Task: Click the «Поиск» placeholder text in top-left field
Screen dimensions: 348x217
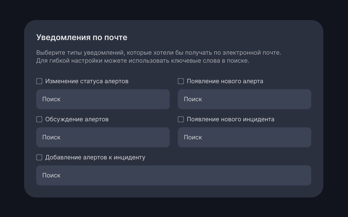Action: point(51,99)
